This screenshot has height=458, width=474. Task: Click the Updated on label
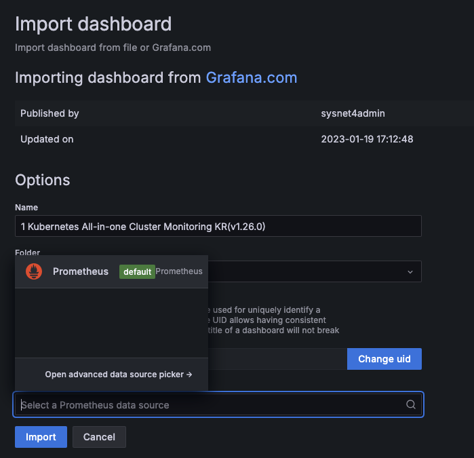(x=47, y=139)
